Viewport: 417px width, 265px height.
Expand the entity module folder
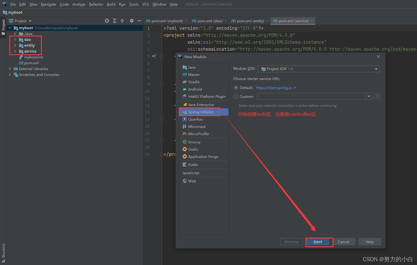15,46
